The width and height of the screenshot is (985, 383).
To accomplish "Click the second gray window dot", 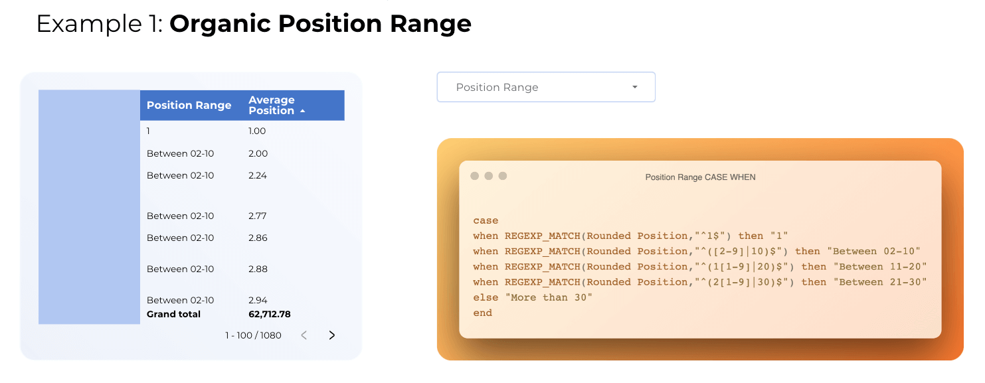I will tap(488, 176).
